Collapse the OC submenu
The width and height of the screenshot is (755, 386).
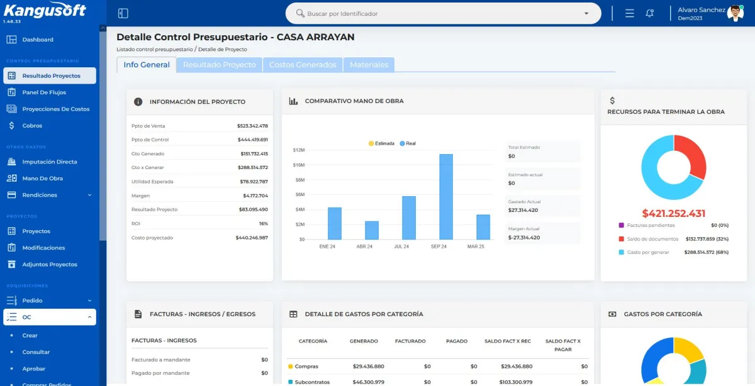click(x=89, y=317)
